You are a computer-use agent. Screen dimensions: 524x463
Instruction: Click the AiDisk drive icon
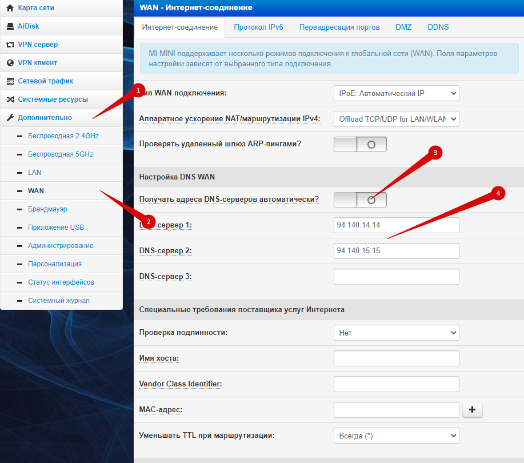click(10, 26)
